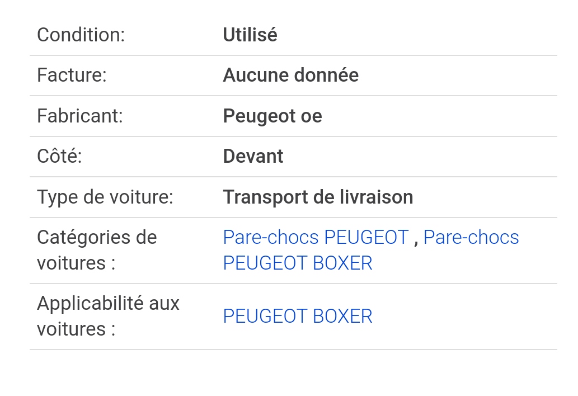Click the Facture label
This screenshot has width=578, height=396.
point(72,75)
